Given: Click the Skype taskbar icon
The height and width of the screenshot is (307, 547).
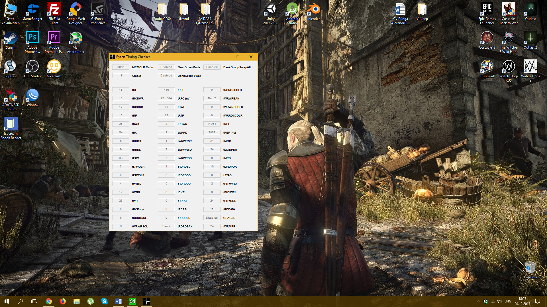Looking at the screenshot, I should 105,301.
